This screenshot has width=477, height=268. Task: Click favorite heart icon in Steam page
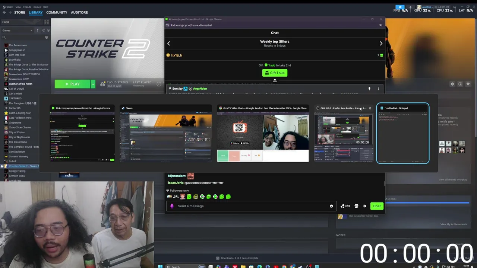(x=468, y=84)
